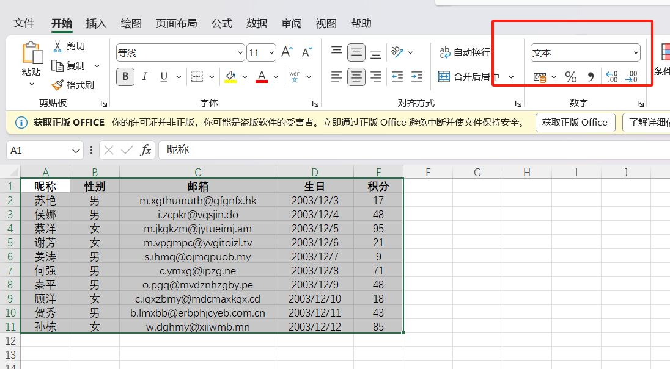Increase font size with the larger A icon

[x=287, y=52]
